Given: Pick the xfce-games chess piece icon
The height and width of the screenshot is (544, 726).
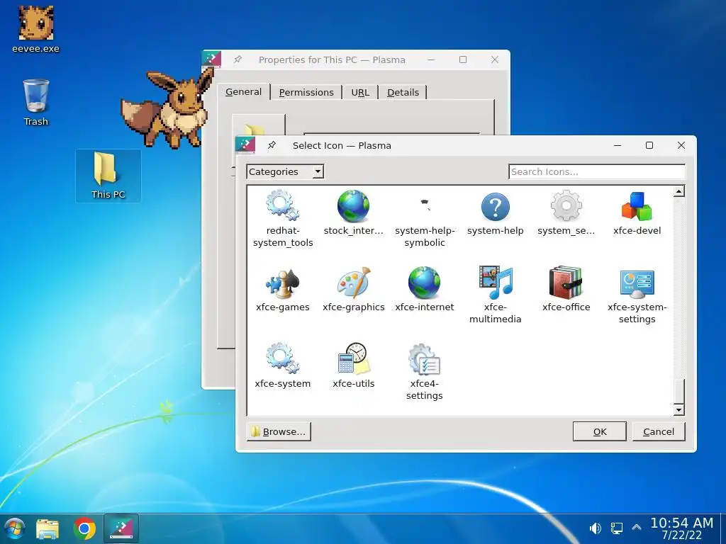Looking at the screenshot, I should [x=282, y=283].
